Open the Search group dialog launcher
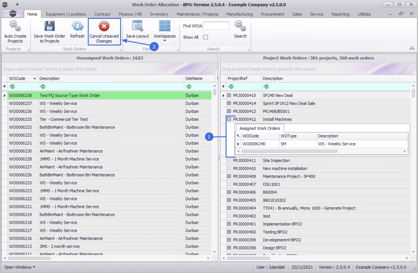This screenshot has width=418, height=273. pyautogui.click(x=249, y=50)
